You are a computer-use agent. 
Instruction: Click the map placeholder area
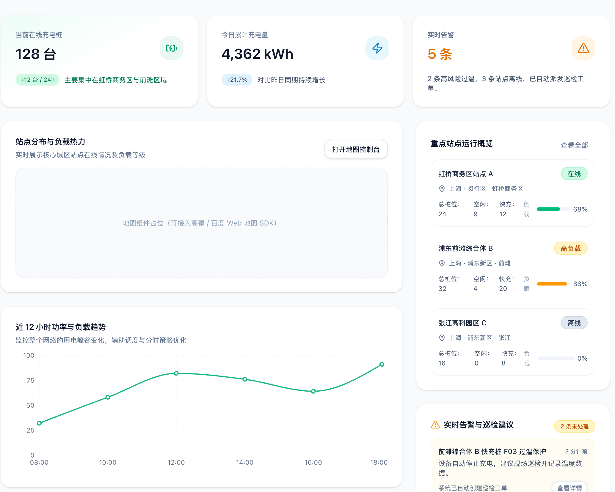pos(201,223)
